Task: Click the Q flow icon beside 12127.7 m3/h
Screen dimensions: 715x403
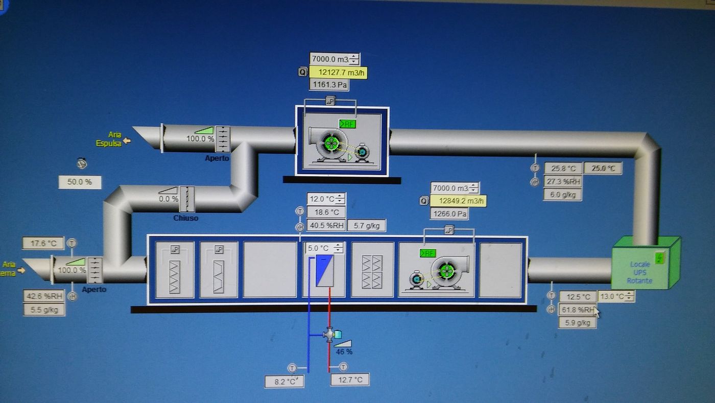Action: click(303, 73)
